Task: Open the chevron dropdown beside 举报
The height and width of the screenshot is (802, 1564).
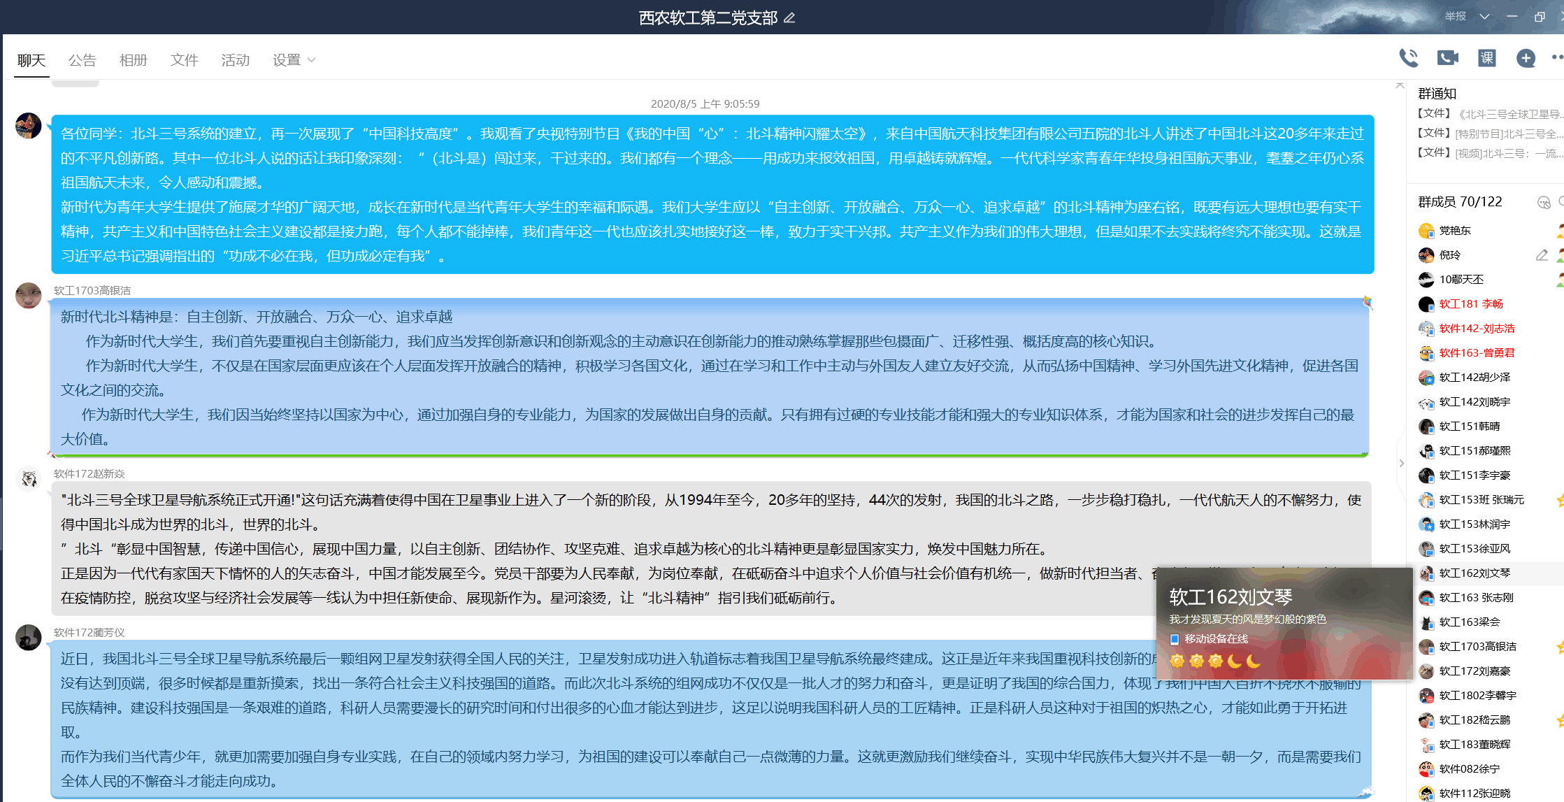Action: (1484, 15)
